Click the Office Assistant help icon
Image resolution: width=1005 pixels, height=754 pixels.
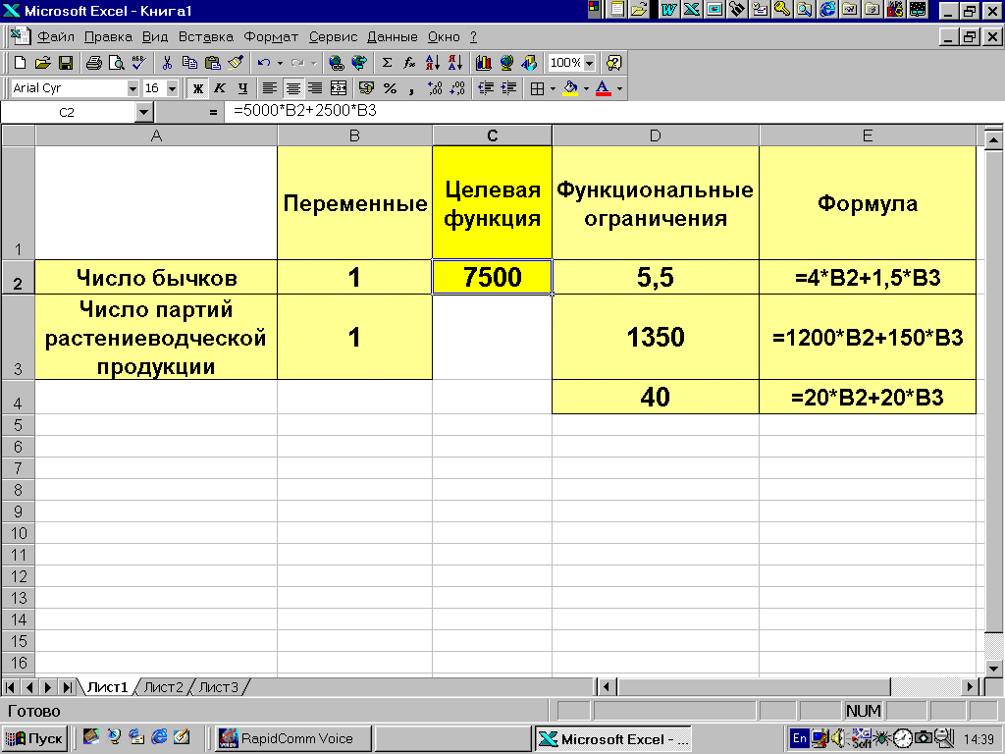point(613,63)
